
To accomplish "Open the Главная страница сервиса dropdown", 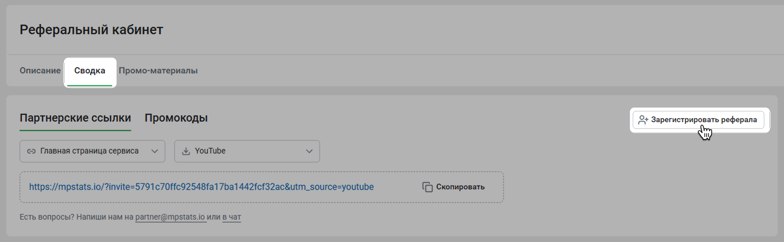I will click(89, 151).
